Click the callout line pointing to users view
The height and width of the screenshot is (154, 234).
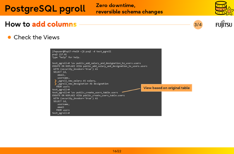pyautogui.click(x=131, y=90)
